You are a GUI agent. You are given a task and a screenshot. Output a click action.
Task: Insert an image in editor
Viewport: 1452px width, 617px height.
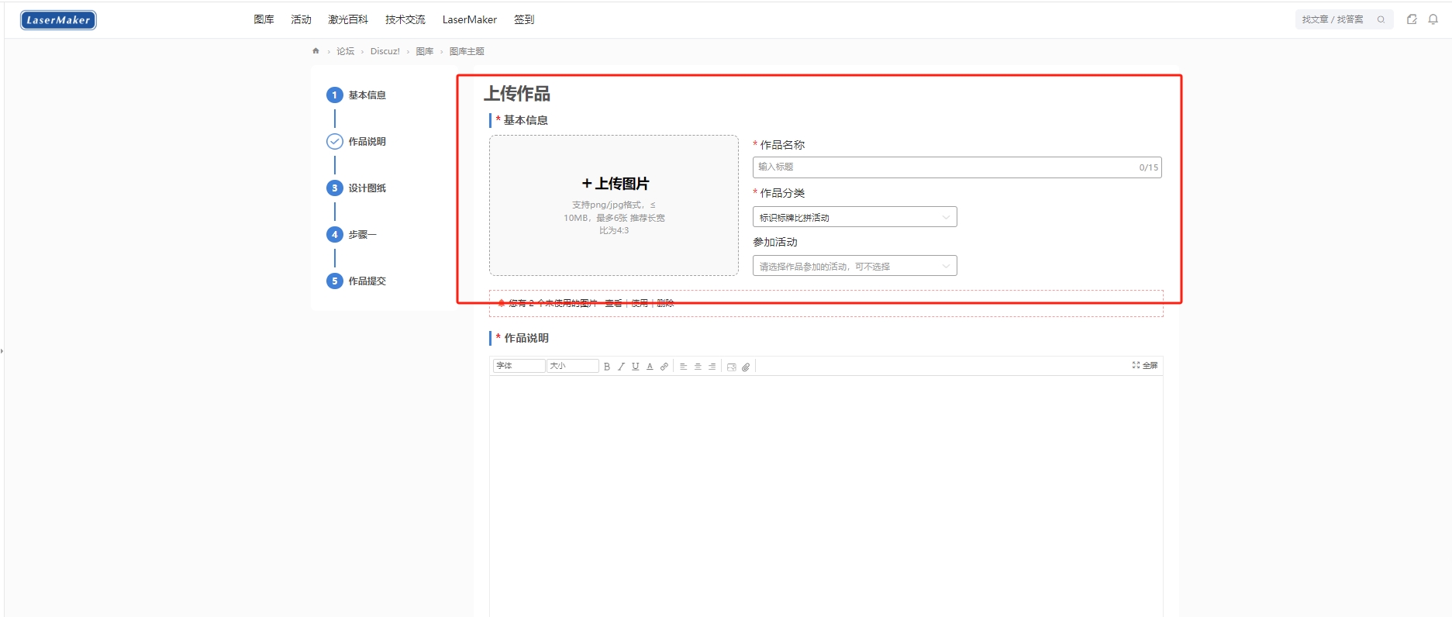coord(731,367)
